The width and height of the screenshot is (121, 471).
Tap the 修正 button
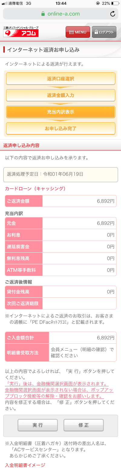click(x=83, y=425)
